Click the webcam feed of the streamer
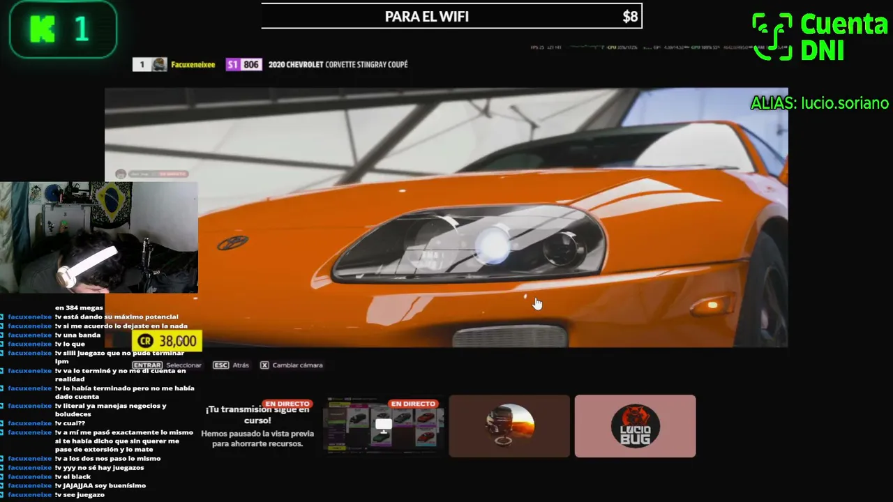This screenshot has width=893, height=502. 99,238
